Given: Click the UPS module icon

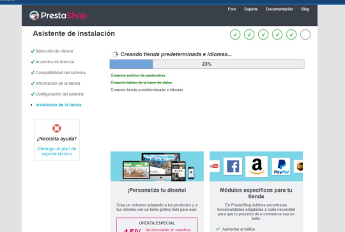Looking at the screenshot, I should pyautogui.click(x=299, y=166).
